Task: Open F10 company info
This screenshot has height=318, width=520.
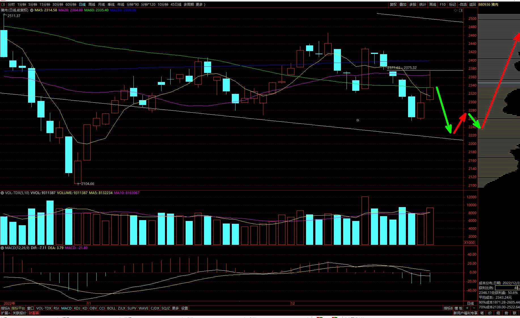Action: coord(443,4)
